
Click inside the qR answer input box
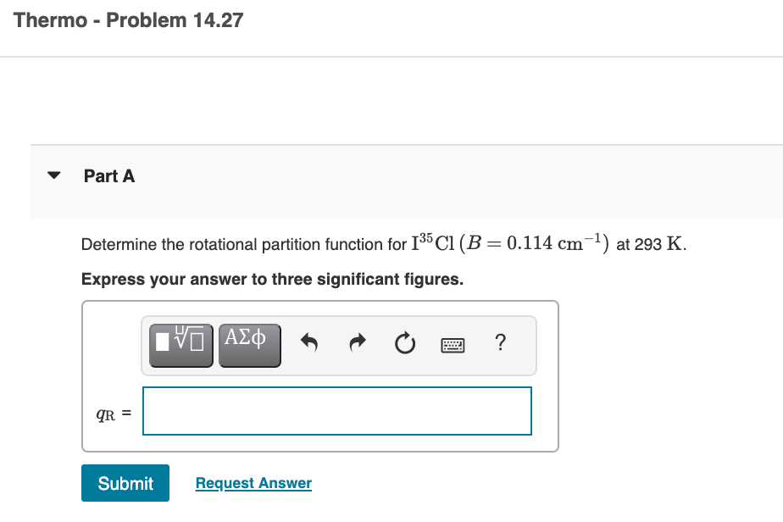coord(336,410)
